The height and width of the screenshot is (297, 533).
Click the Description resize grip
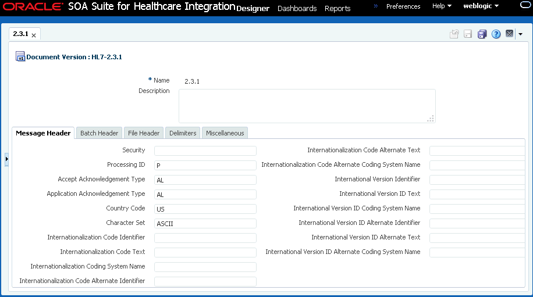[431, 119]
